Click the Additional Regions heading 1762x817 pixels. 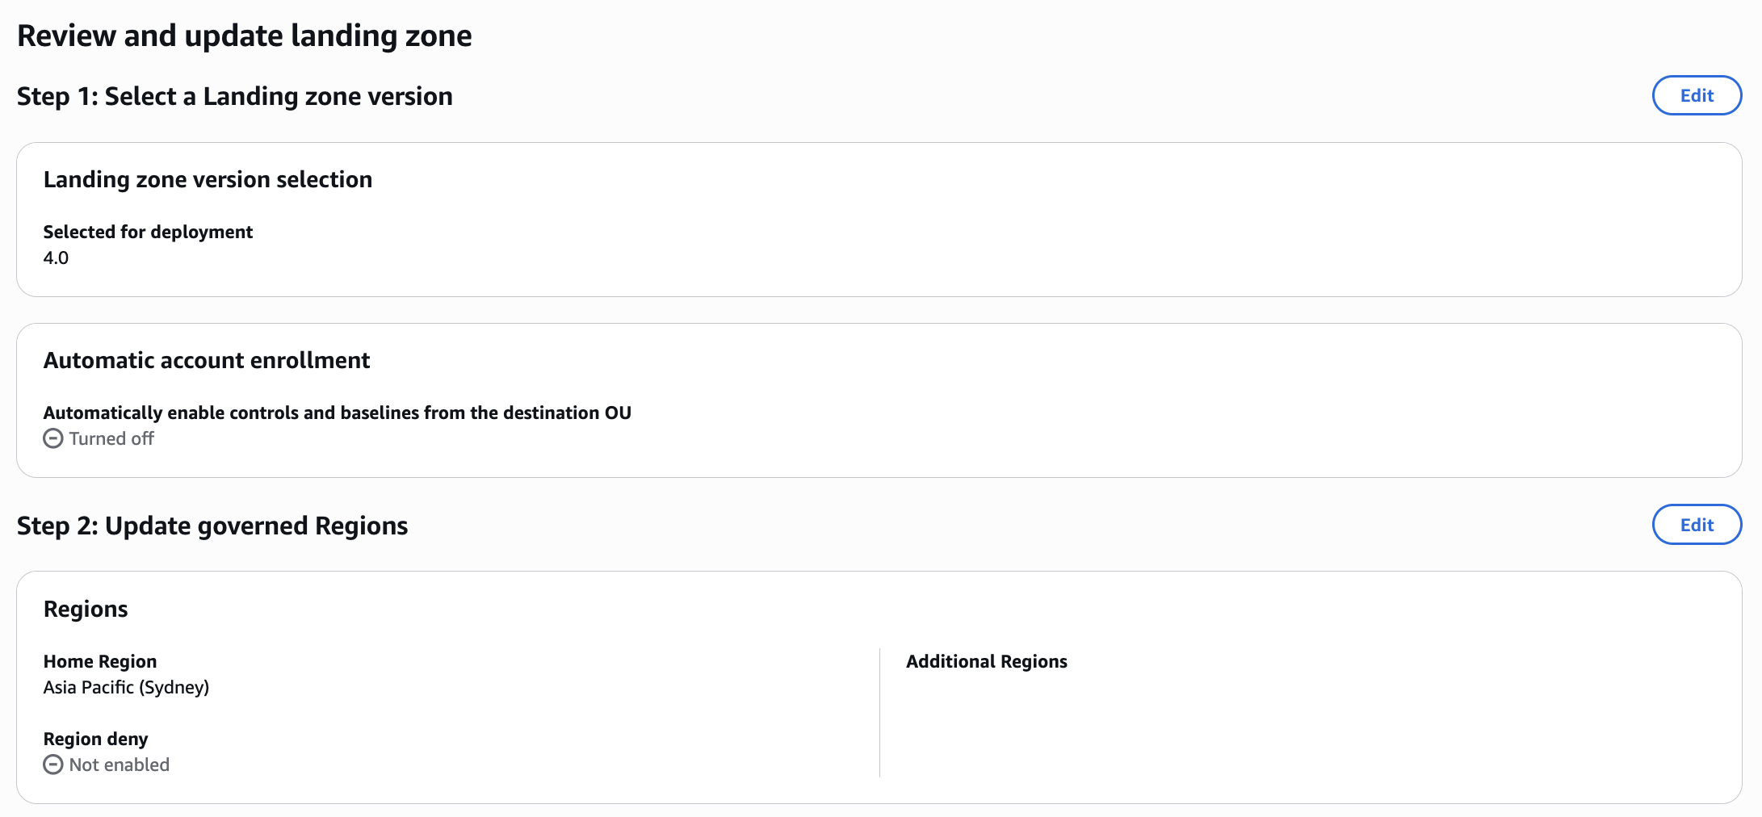click(x=987, y=661)
